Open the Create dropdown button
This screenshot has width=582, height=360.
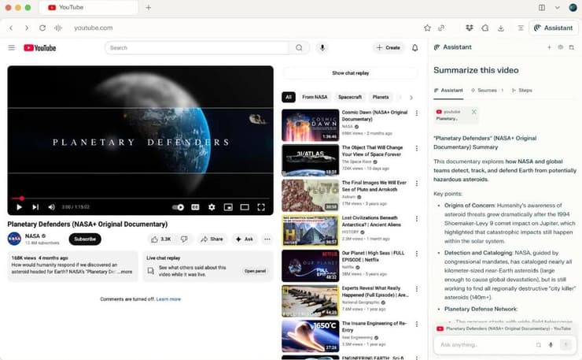click(389, 48)
